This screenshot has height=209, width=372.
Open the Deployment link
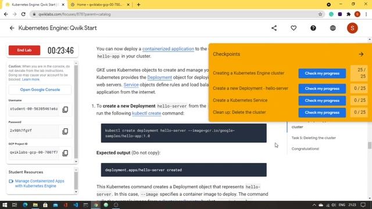pyautogui.click(x=159, y=77)
